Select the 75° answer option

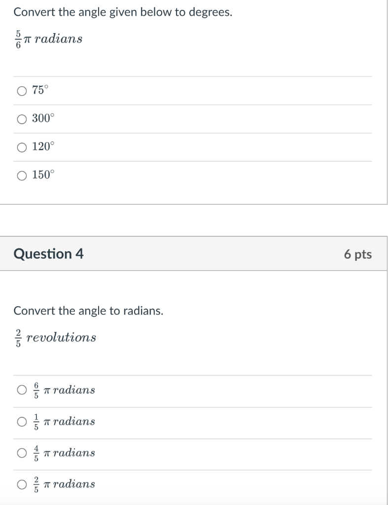(21, 90)
